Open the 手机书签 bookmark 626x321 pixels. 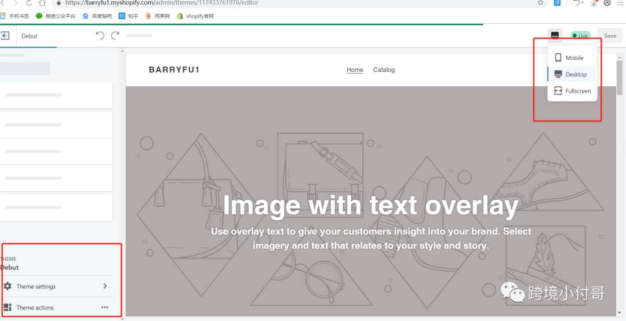(x=14, y=16)
